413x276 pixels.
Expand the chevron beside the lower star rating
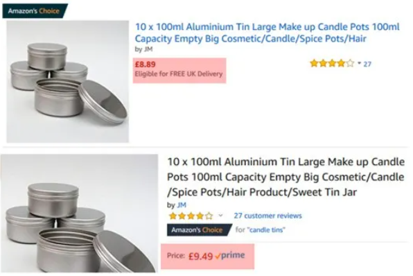click(x=221, y=216)
